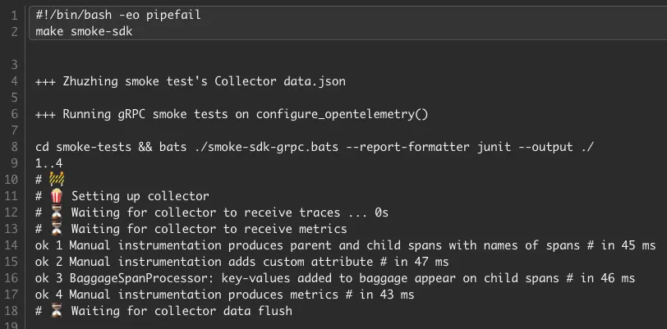667x329 pixels.
Task: Click hourglass icon on the receive traces line
Action: (56, 212)
